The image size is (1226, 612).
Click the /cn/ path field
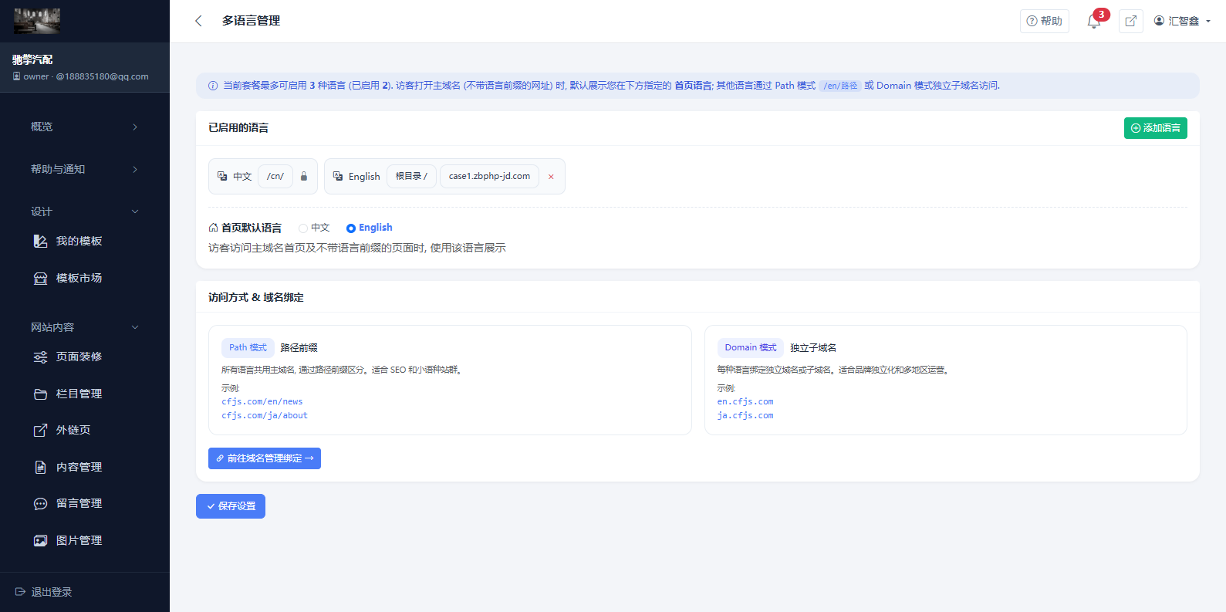pos(275,176)
